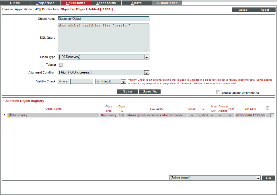Click the Save As button
277x195 pixels.
150,91
